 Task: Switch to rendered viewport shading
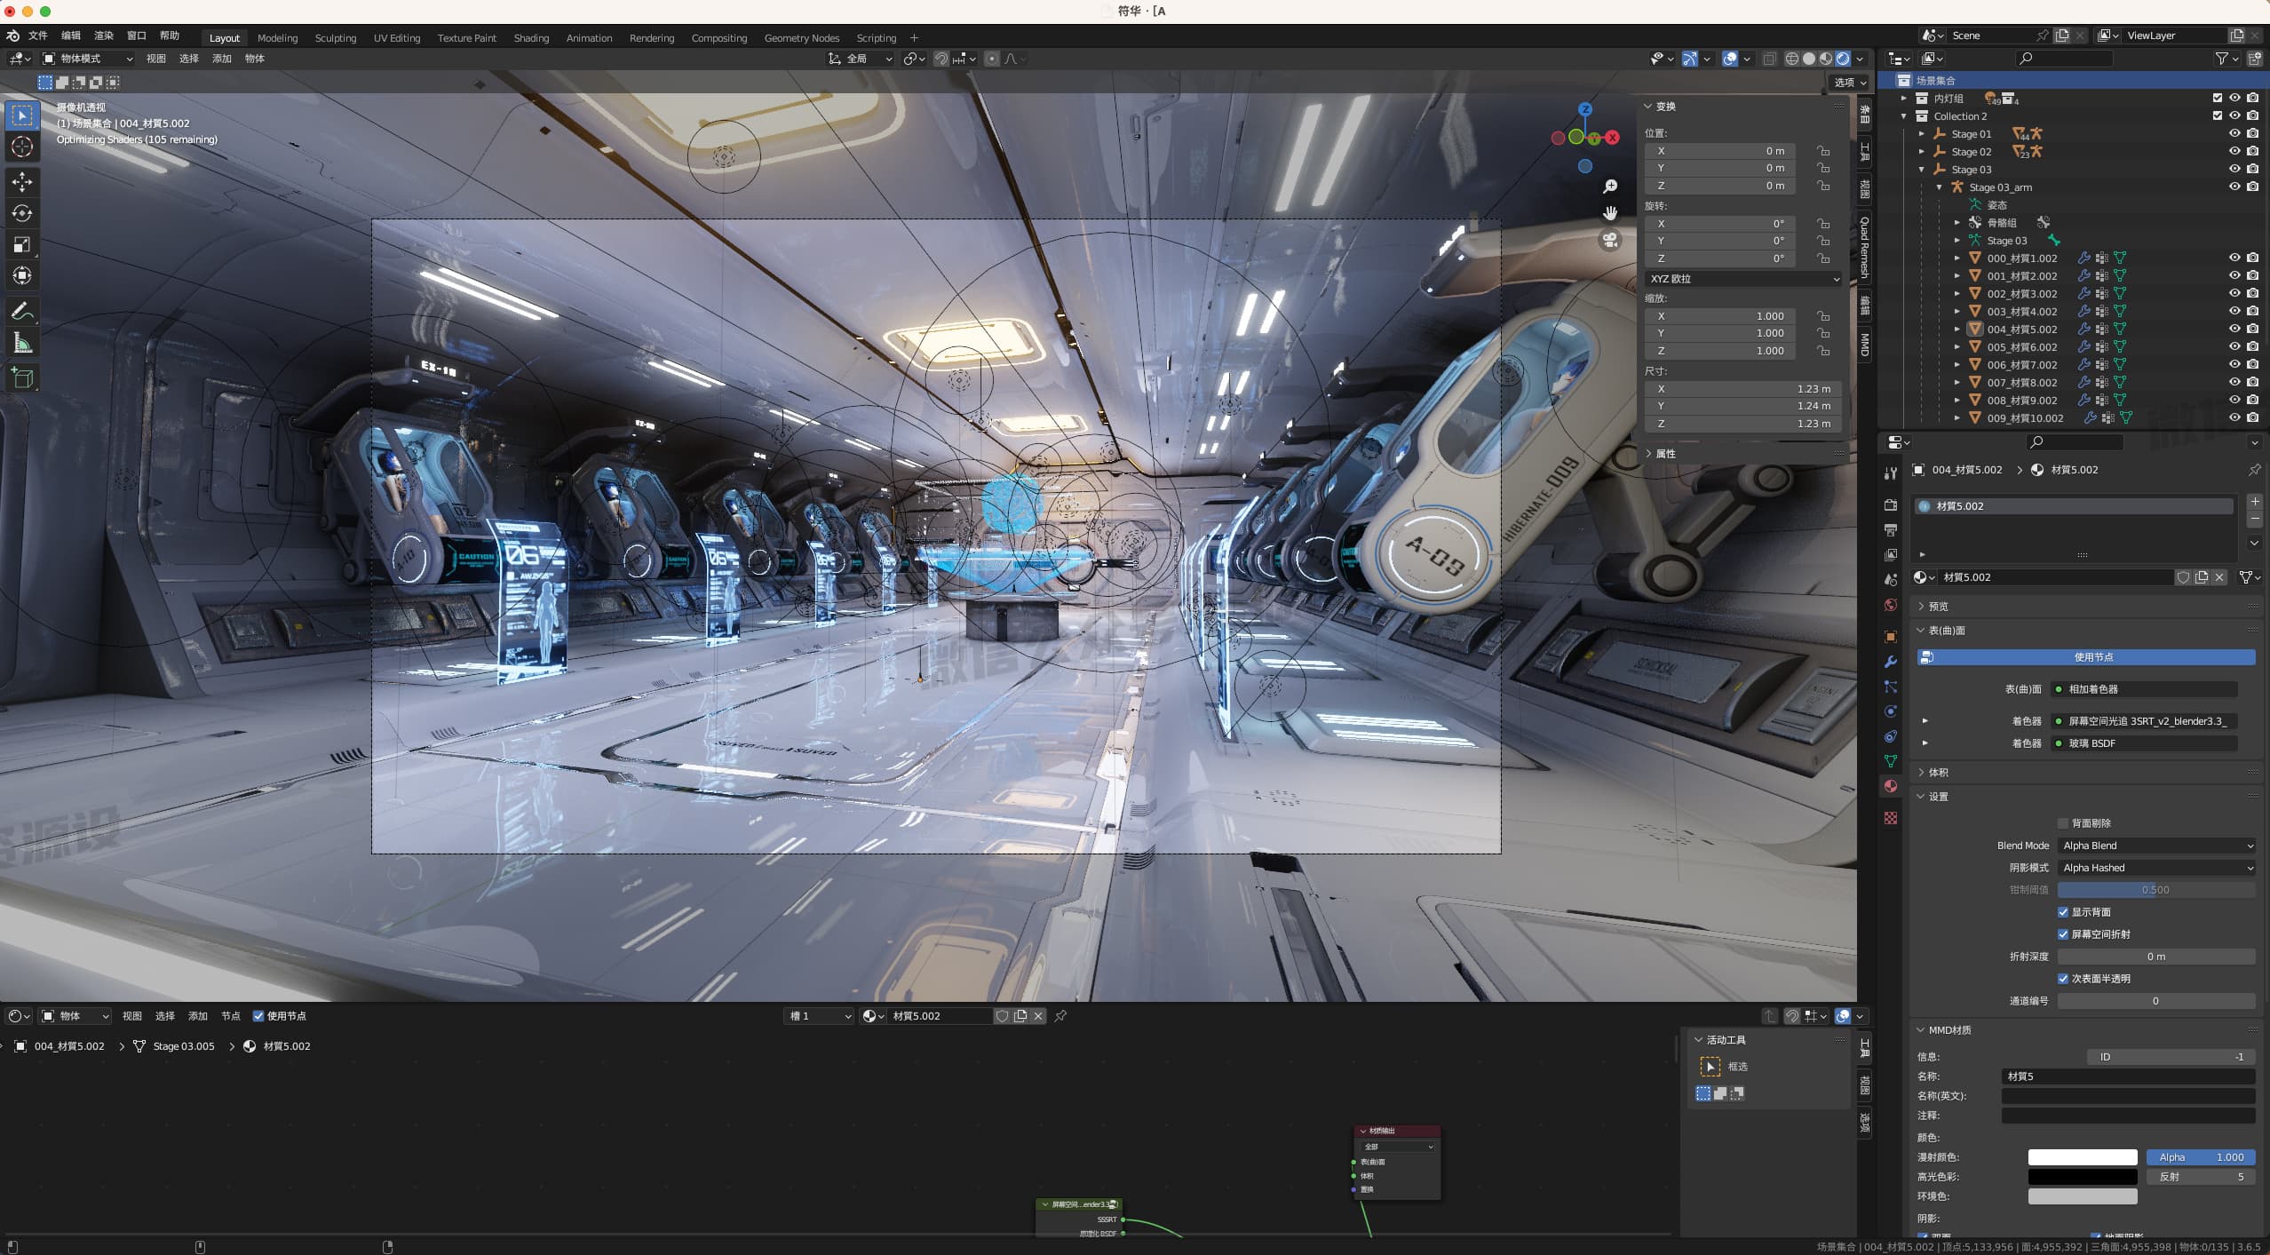(1843, 59)
